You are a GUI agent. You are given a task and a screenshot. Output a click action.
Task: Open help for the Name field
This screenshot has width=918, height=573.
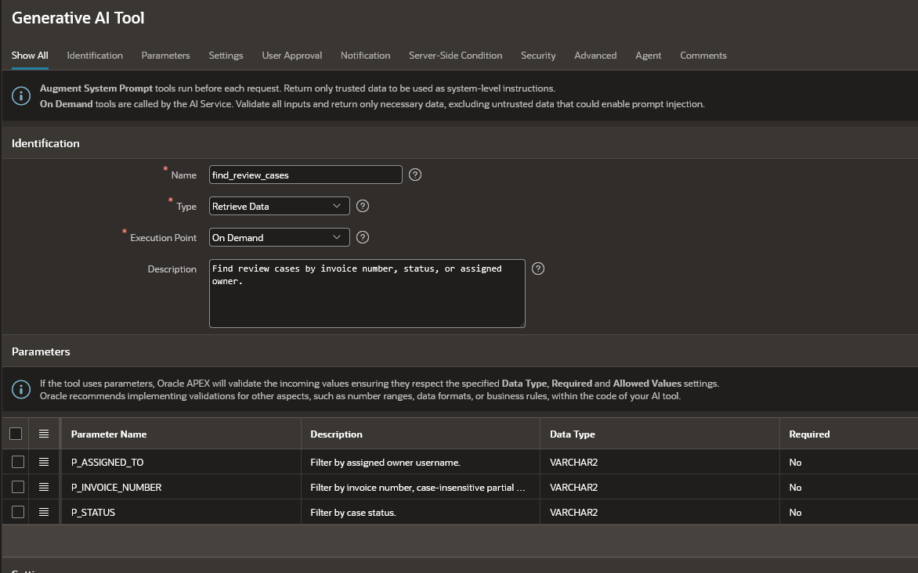pos(415,175)
